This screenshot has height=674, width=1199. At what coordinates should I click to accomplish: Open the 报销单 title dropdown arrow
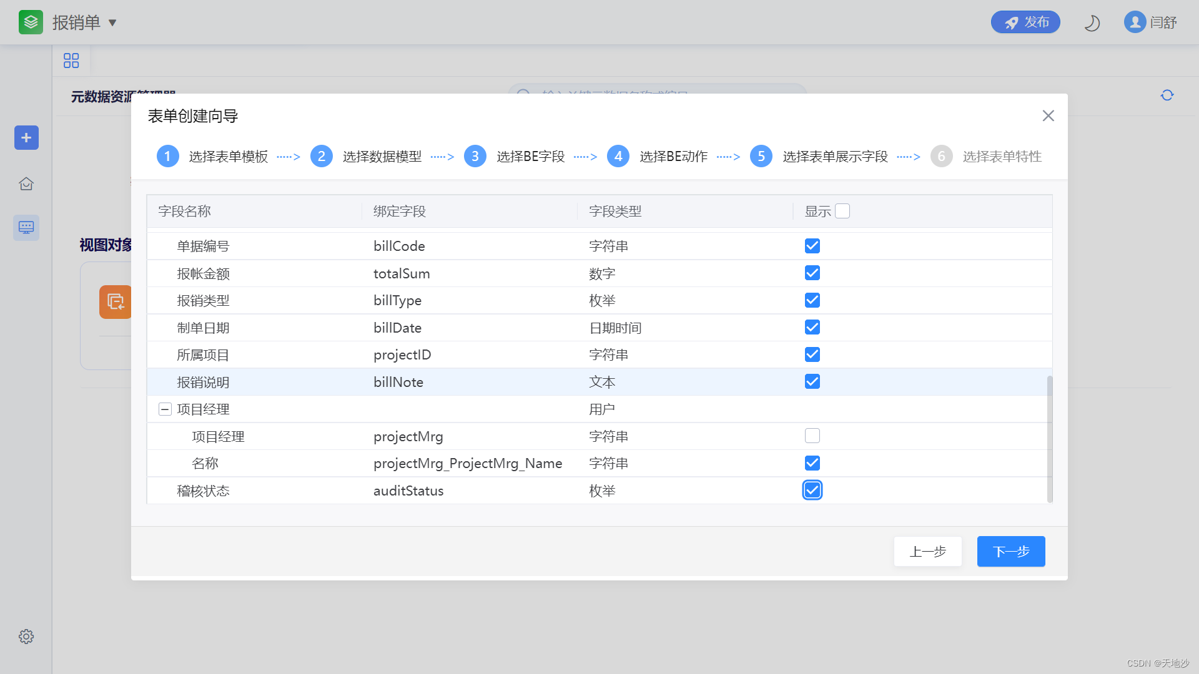point(112,23)
